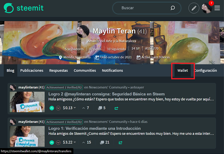Open the hamburger main menu

tap(217, 8)
